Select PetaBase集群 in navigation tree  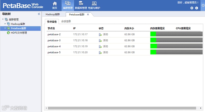point(18,28)
